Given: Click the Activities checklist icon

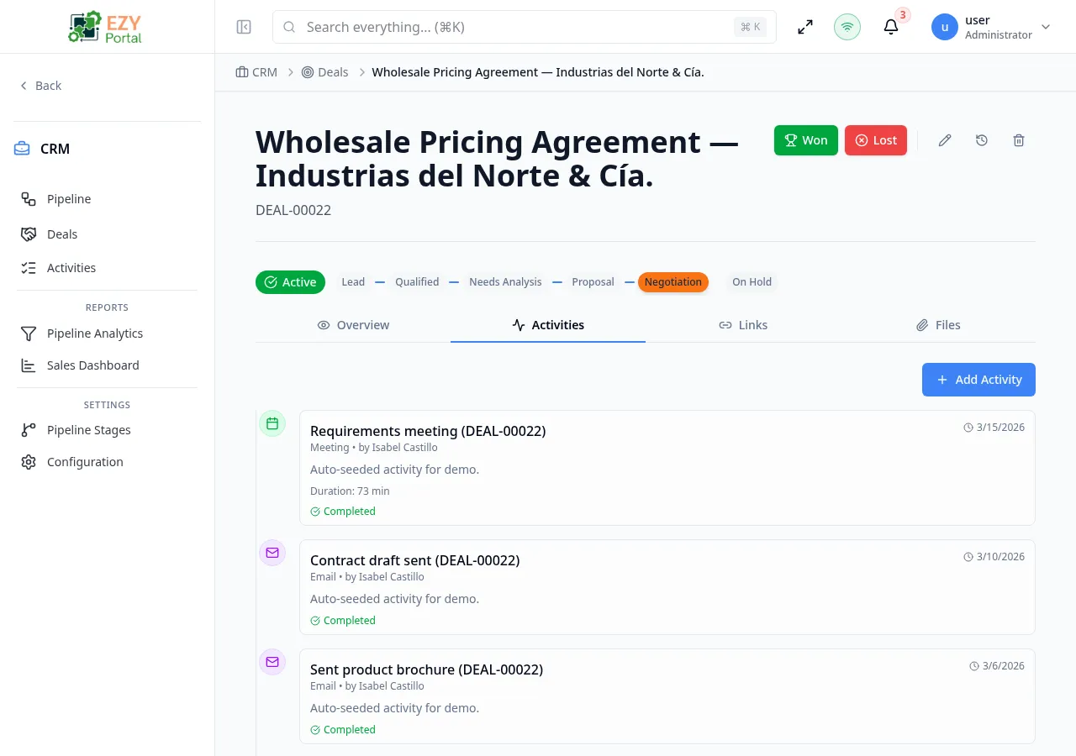Looking at the screenshot, I should pyautogui.click(x=29, y=268).
